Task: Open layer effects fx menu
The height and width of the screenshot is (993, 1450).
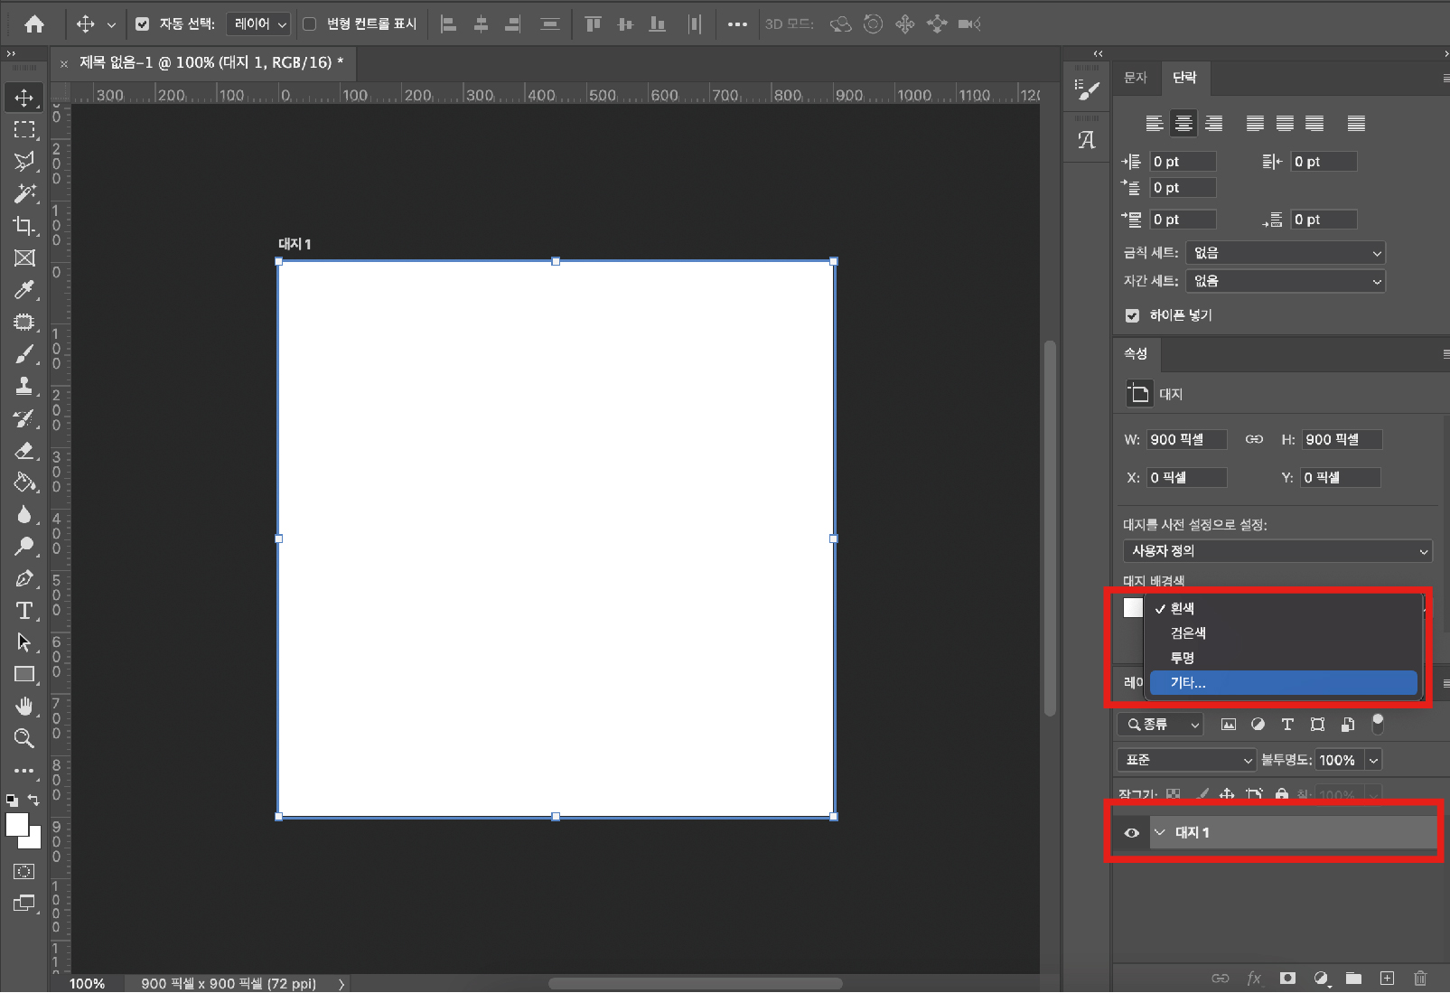Action: point(1254,979)
